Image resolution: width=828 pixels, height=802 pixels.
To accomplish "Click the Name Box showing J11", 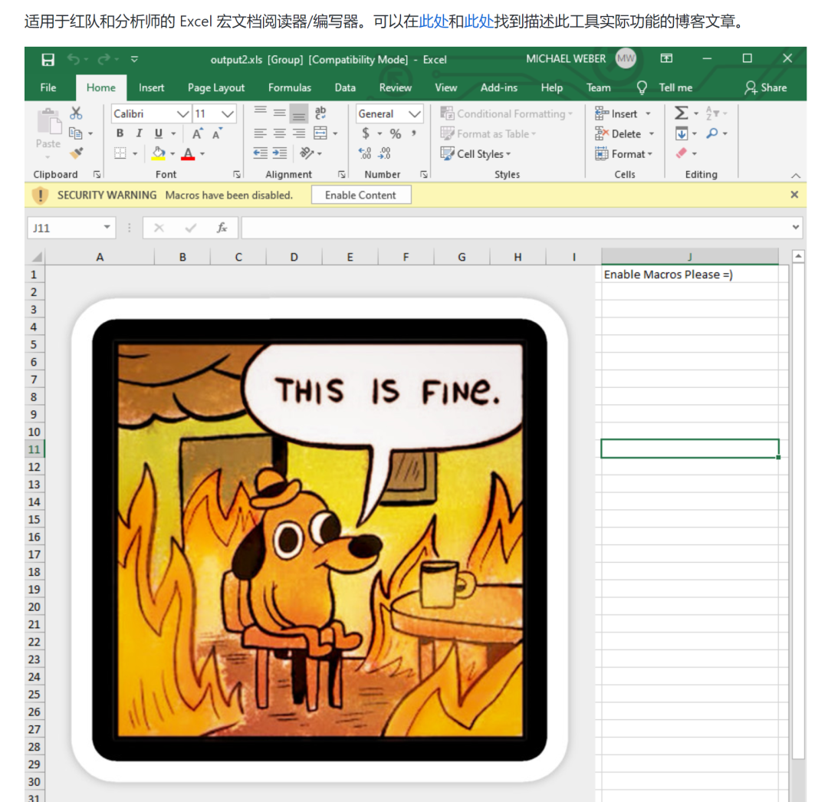I will 71,228.
